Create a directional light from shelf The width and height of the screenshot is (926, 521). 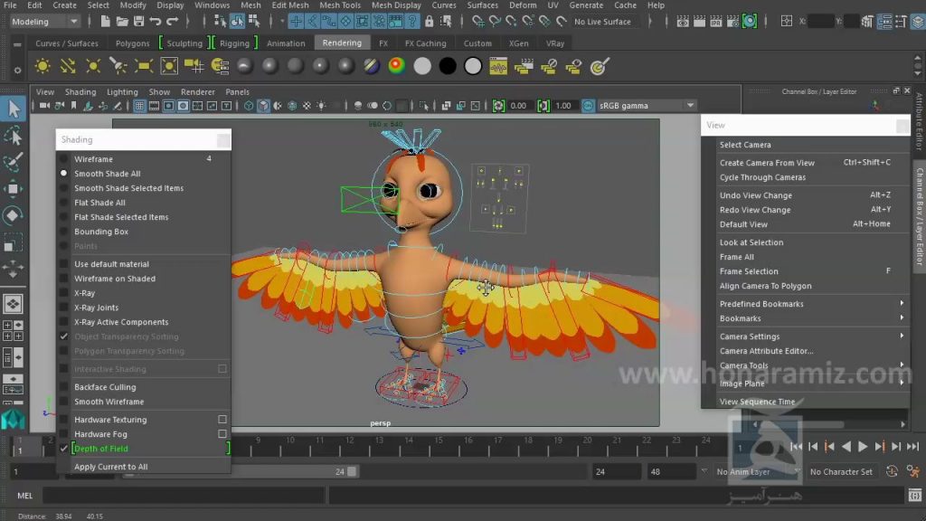(x=68, y=66)
